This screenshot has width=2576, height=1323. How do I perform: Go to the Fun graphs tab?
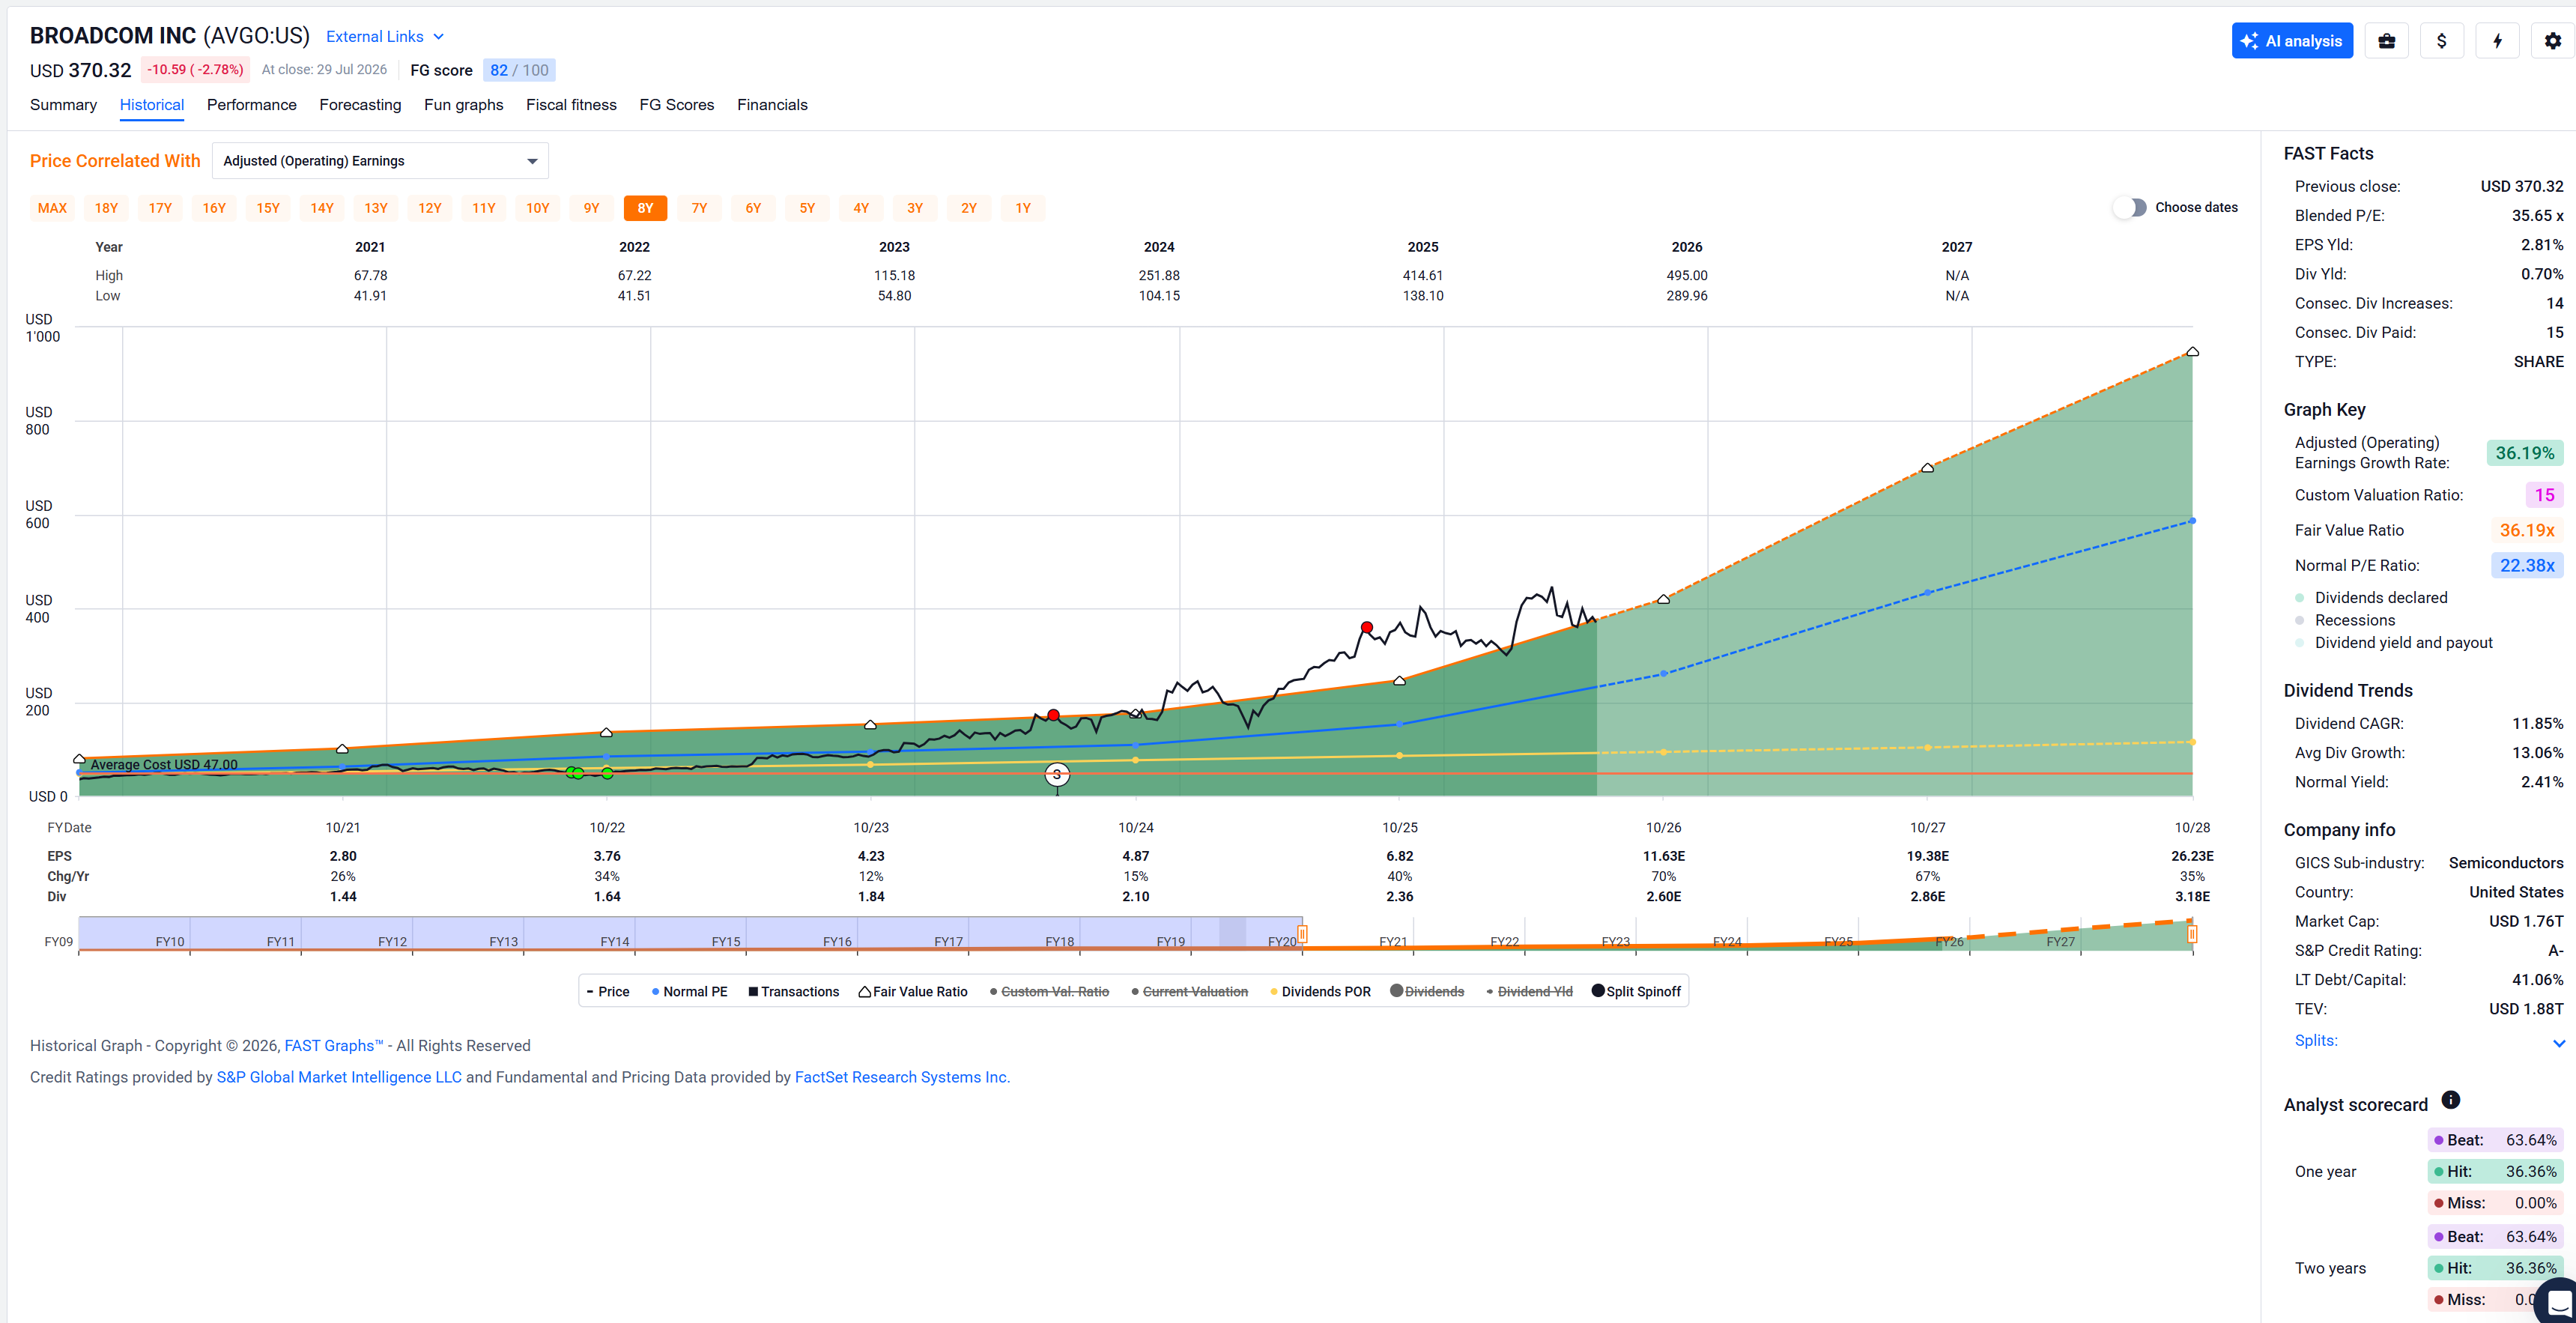(x=464, y=105)
